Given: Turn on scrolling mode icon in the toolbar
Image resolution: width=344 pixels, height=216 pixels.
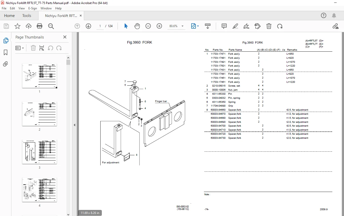Looking at the screenshot, I should pyautogui.click(x=208, y=26).
